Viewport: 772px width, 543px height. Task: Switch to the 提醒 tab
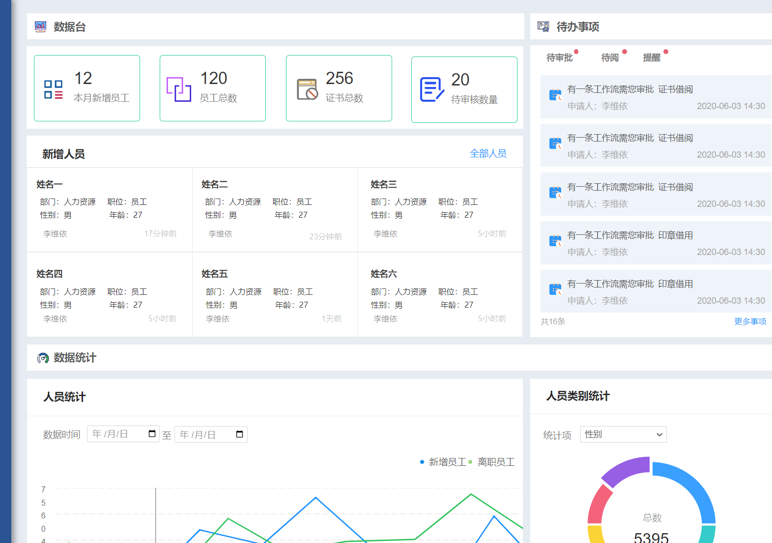[652, 57]
